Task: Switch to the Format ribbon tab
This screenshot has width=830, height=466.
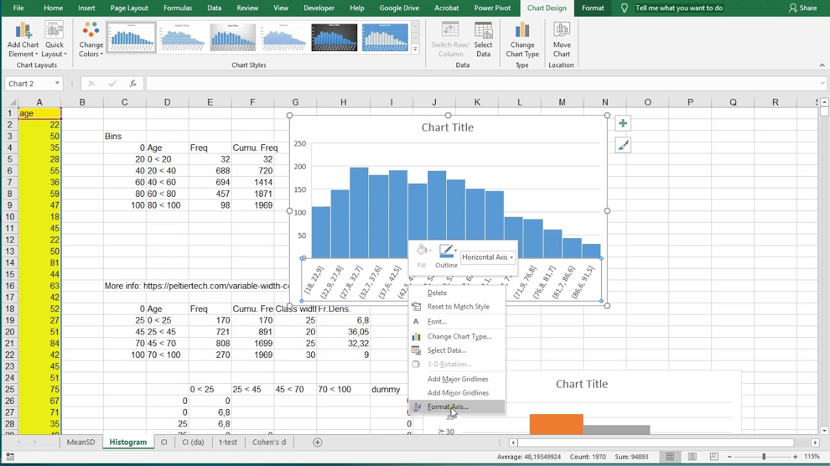Action: [x=593, y=8]
